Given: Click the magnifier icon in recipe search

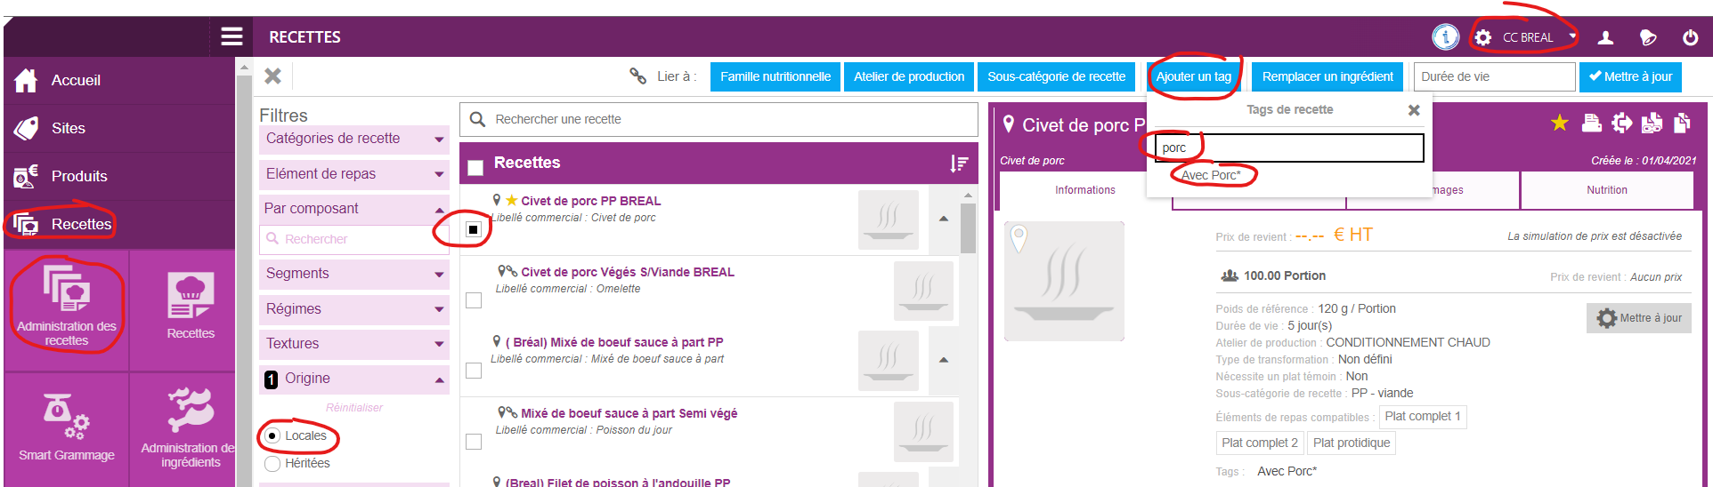Looking at the screenshot, I should coord(477,119).
